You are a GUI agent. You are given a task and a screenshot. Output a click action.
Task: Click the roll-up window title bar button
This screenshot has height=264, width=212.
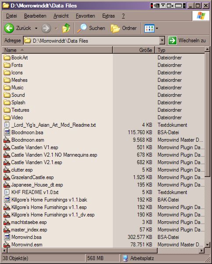163,6
